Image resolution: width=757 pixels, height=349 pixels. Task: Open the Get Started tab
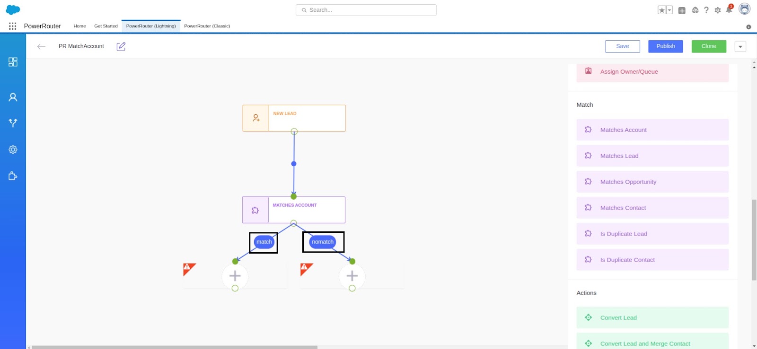tap(106, 26)
